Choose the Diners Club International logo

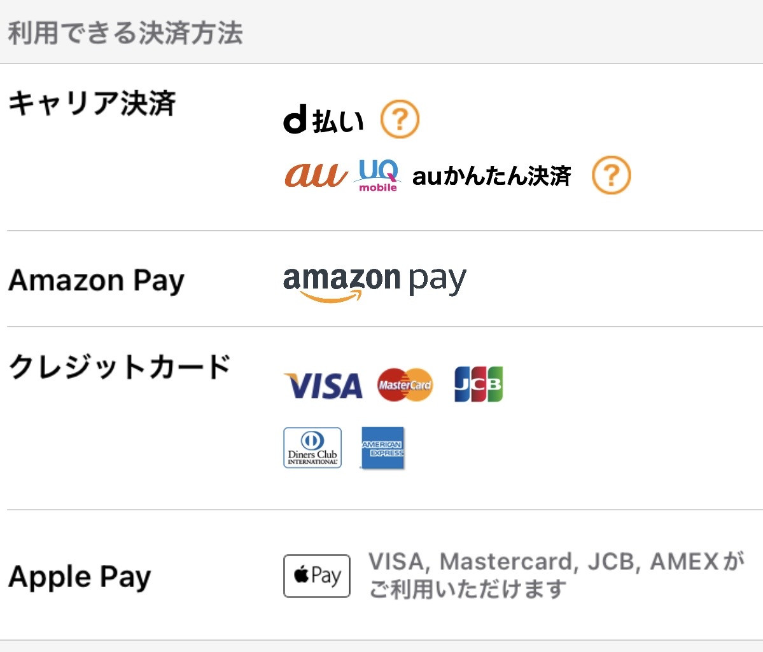(312, 448)
